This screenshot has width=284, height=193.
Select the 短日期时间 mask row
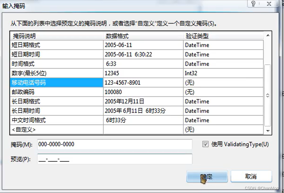point(50,54)
